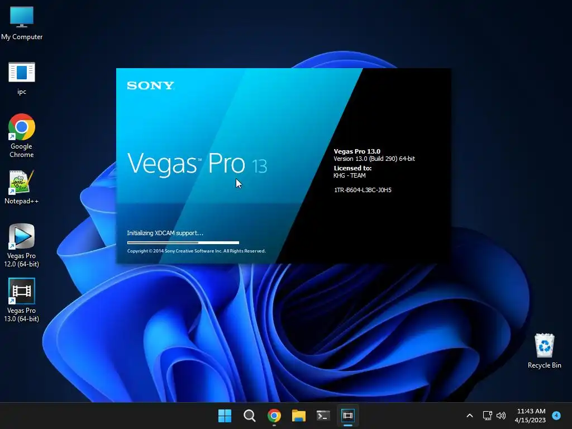Open Chrome from the taskbar
Screen dimensions: 572x429
click(274, 416)
